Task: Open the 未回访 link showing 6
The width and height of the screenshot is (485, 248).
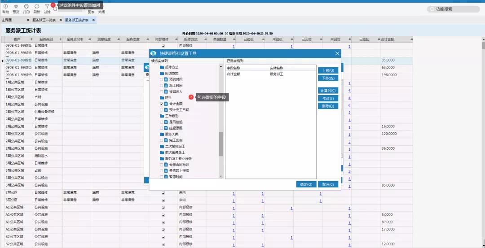Action: coord(349,105)
